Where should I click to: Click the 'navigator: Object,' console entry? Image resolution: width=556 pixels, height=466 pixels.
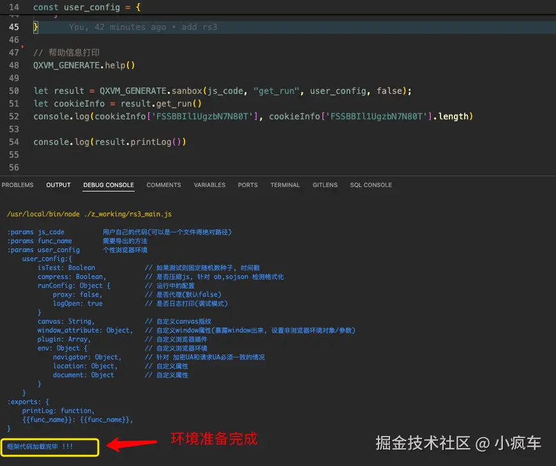point(87,357)
